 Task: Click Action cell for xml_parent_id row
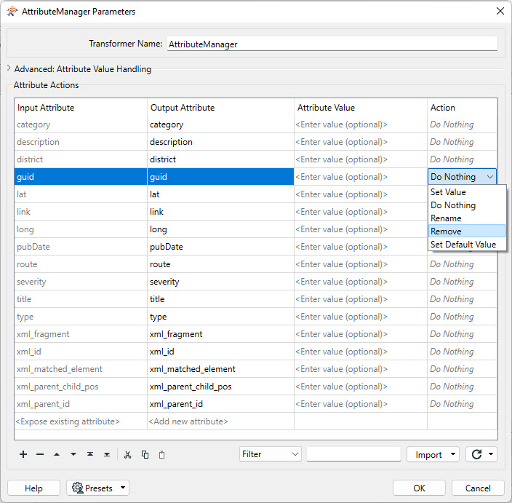pos(463,404)
